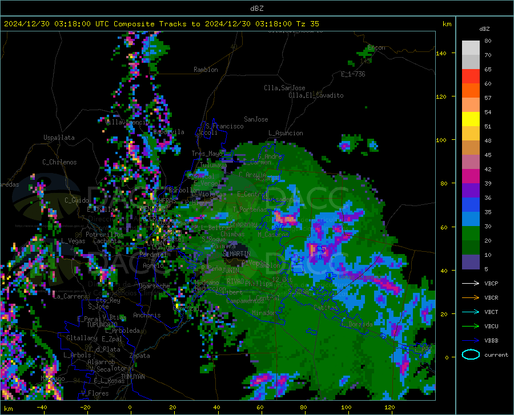Click the 'km' unit label at top-right
Viewport: 514px width, 415px height.
(x=447, y=24)
